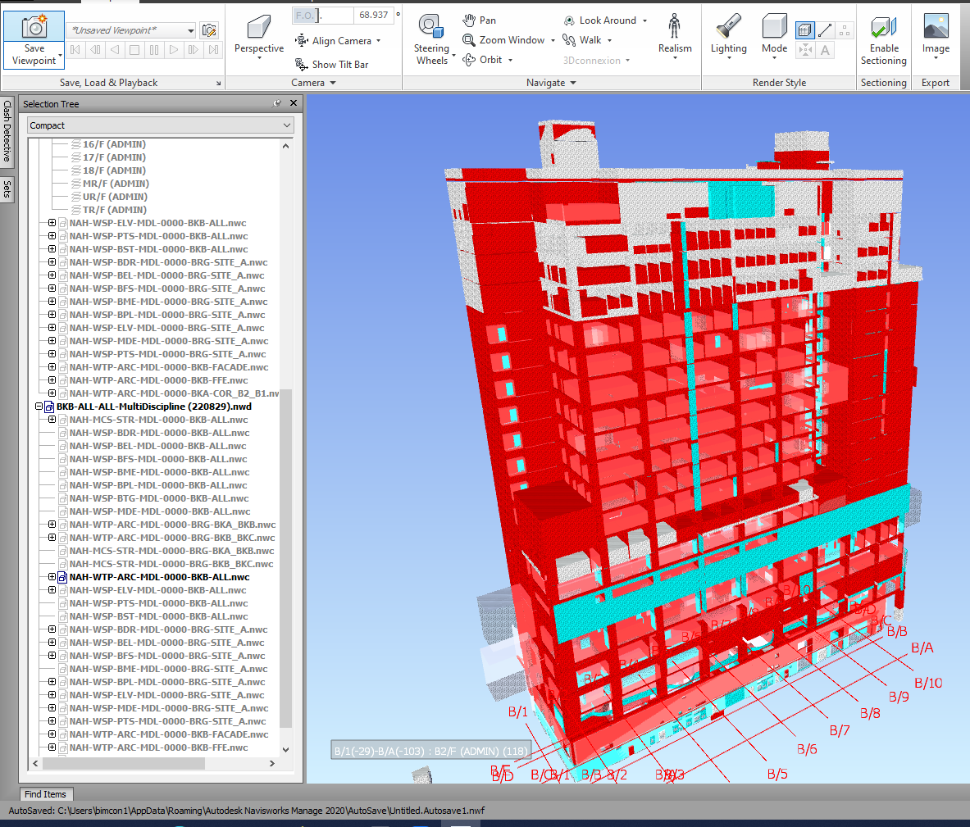Open the Realism settings figure icon

(674, 28)
